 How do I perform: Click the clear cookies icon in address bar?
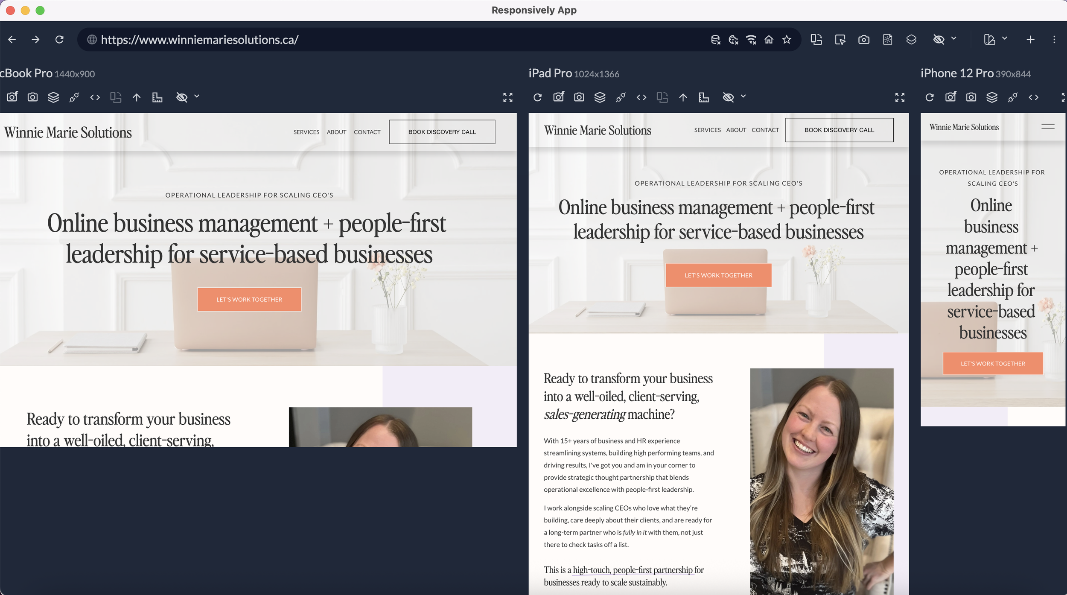point(733,40)
